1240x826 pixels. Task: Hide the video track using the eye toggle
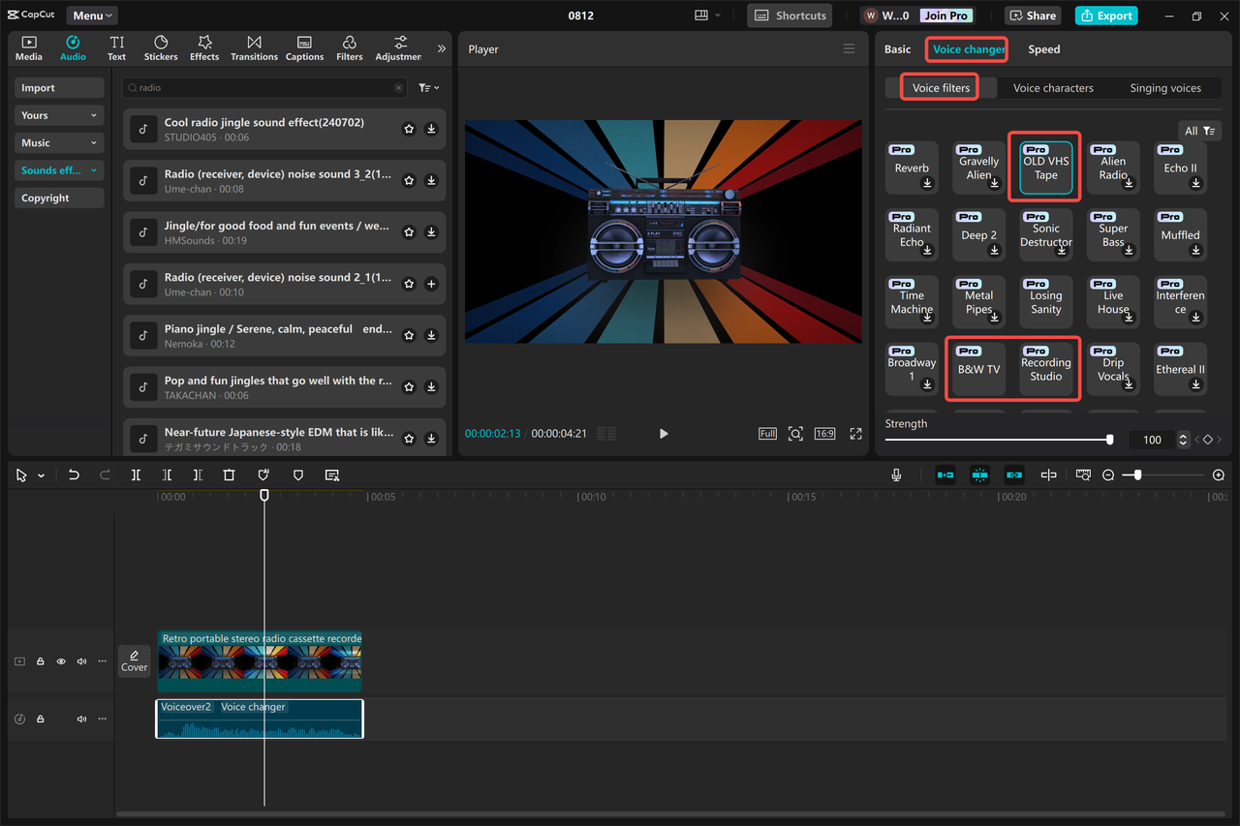(x=60, y=661)
